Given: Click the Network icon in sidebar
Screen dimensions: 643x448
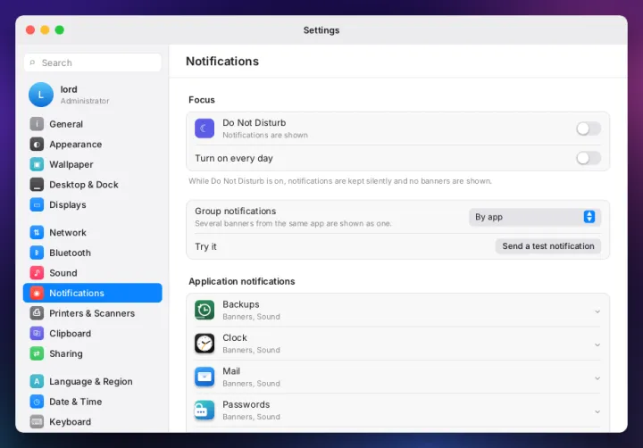Looking at the screenshot, I should click(x=37, y=232).
